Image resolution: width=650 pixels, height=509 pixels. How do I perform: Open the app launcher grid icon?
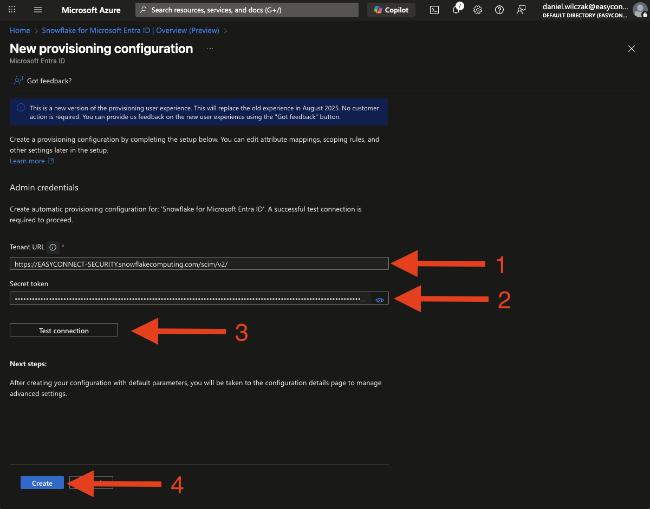[x=12, y=10]
